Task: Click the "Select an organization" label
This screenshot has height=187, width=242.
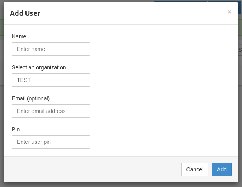Action: point(39,67)
